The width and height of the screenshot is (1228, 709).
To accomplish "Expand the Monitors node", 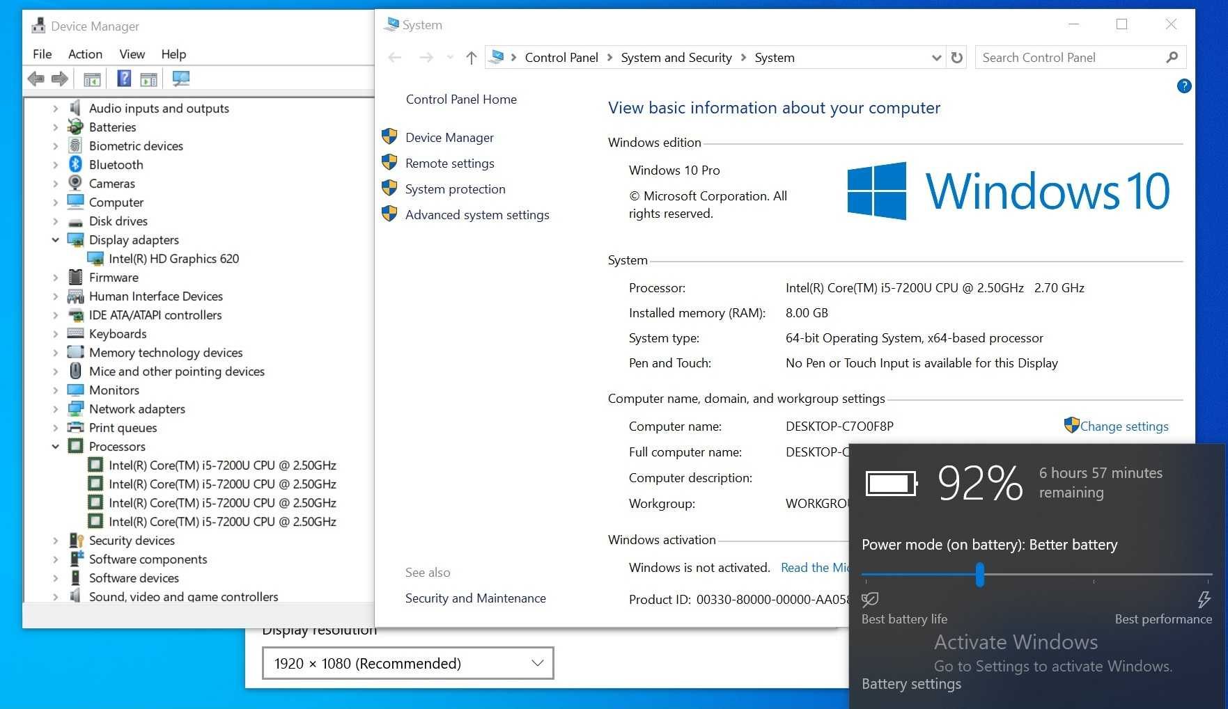I will point(55,390).
